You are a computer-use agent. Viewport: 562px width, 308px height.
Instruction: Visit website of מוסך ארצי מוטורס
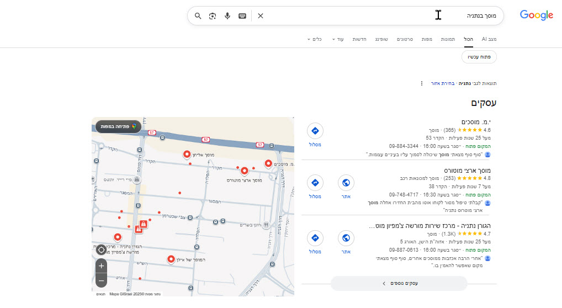tap(346, 187)
